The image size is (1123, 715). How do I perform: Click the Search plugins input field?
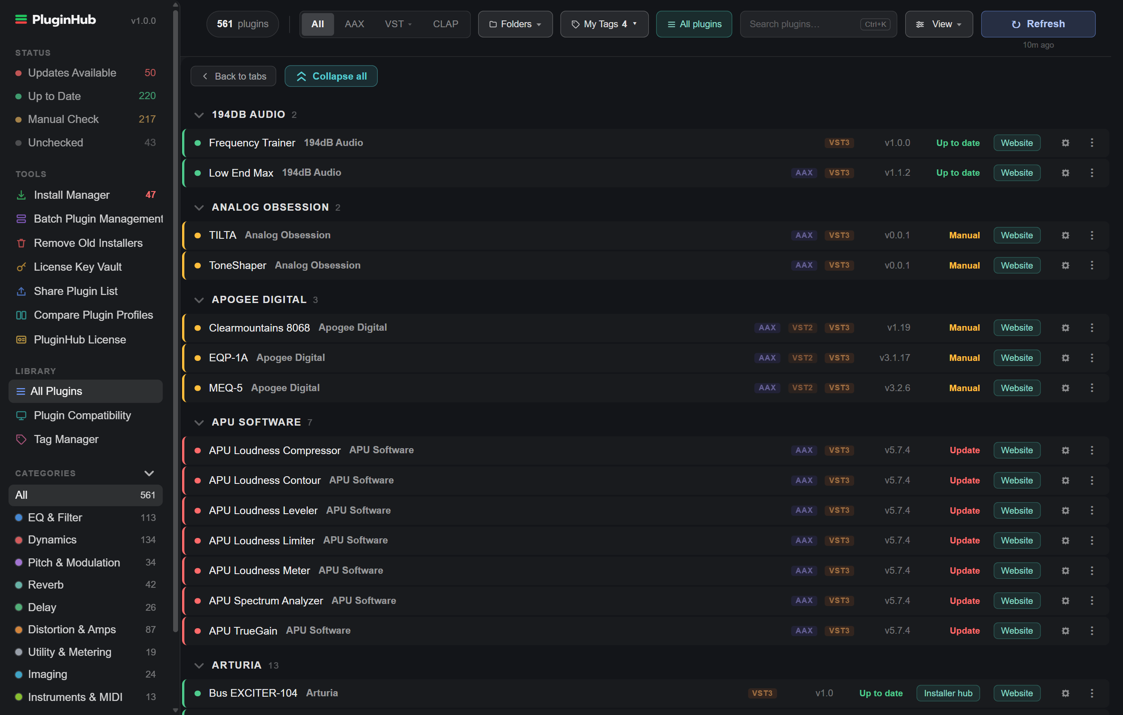[818, 24]
